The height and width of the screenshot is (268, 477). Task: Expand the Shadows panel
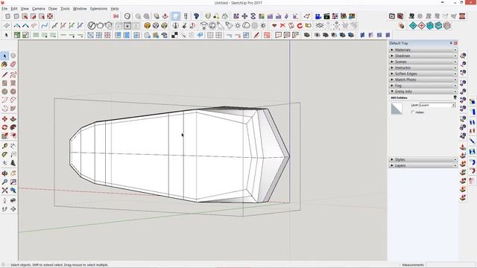423,56
